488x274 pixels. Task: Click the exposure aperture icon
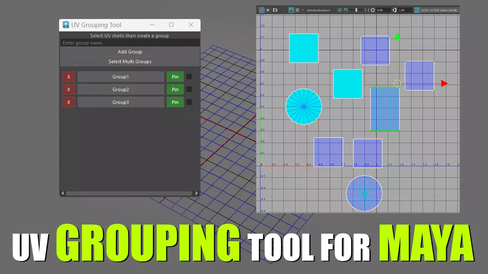pos(373,10)
